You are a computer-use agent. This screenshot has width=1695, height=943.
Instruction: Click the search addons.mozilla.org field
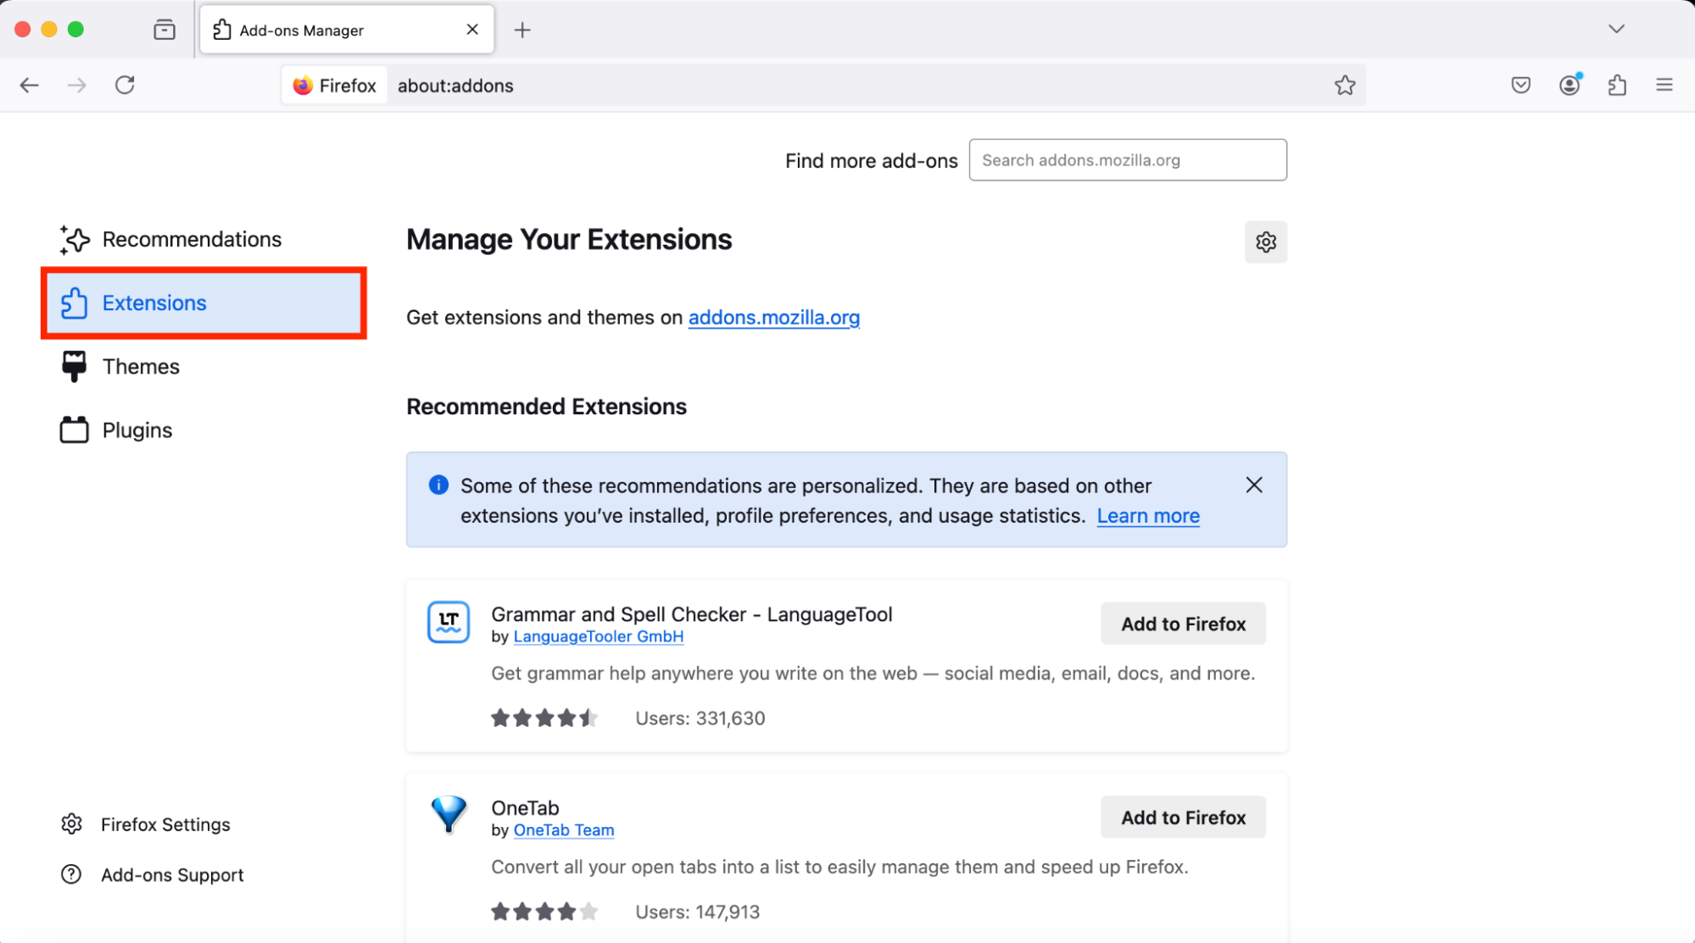[1128, 160]
